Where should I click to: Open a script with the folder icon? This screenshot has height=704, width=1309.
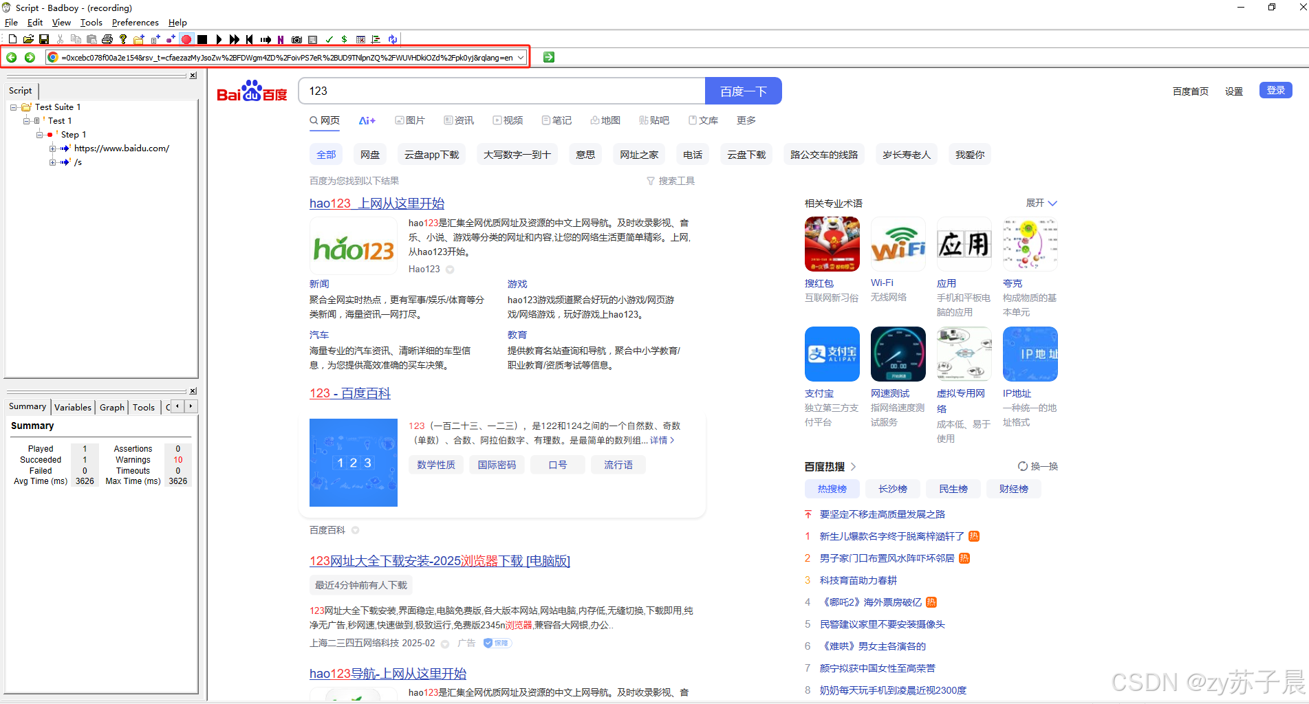point(28,39)
